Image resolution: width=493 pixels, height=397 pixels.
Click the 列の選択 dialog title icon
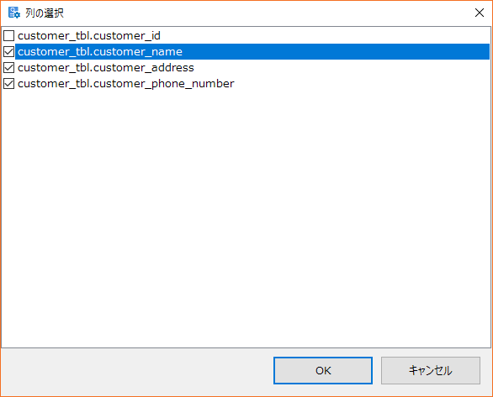pyautogui.click(x=13, y=13)
